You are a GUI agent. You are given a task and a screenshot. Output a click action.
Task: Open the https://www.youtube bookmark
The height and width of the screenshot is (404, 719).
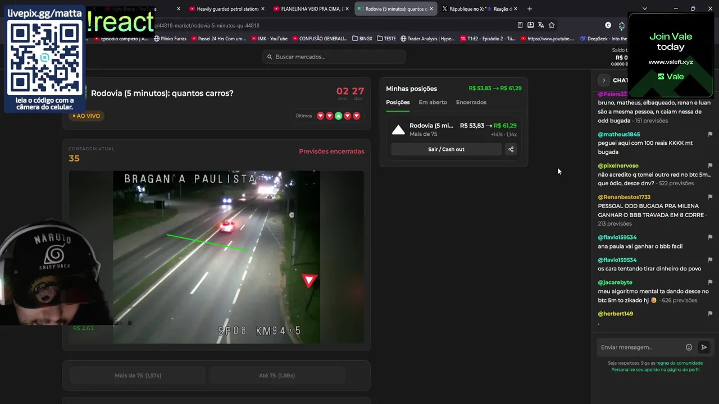(x=547, y=39)
